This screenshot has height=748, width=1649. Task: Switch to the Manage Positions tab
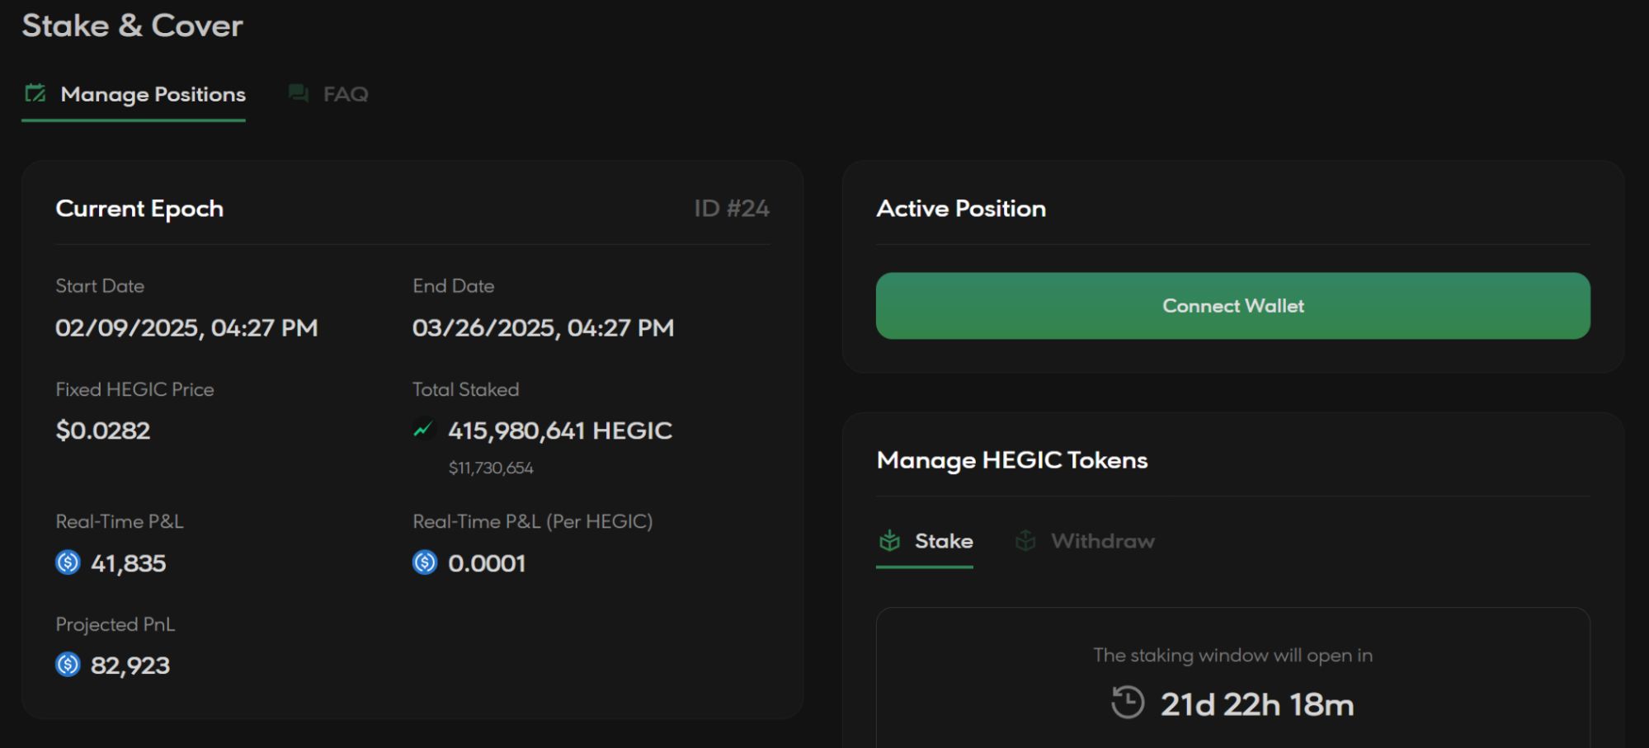[153, 94]
